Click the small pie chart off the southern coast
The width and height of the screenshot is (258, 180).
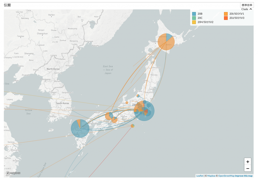pos(133,126)
